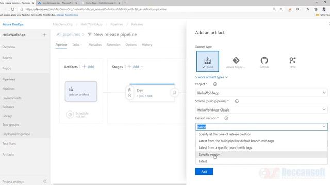The width and height of the screenshot is (330, 185).
Task: Switch to the Pipeline tab
Action: [61, 45]
